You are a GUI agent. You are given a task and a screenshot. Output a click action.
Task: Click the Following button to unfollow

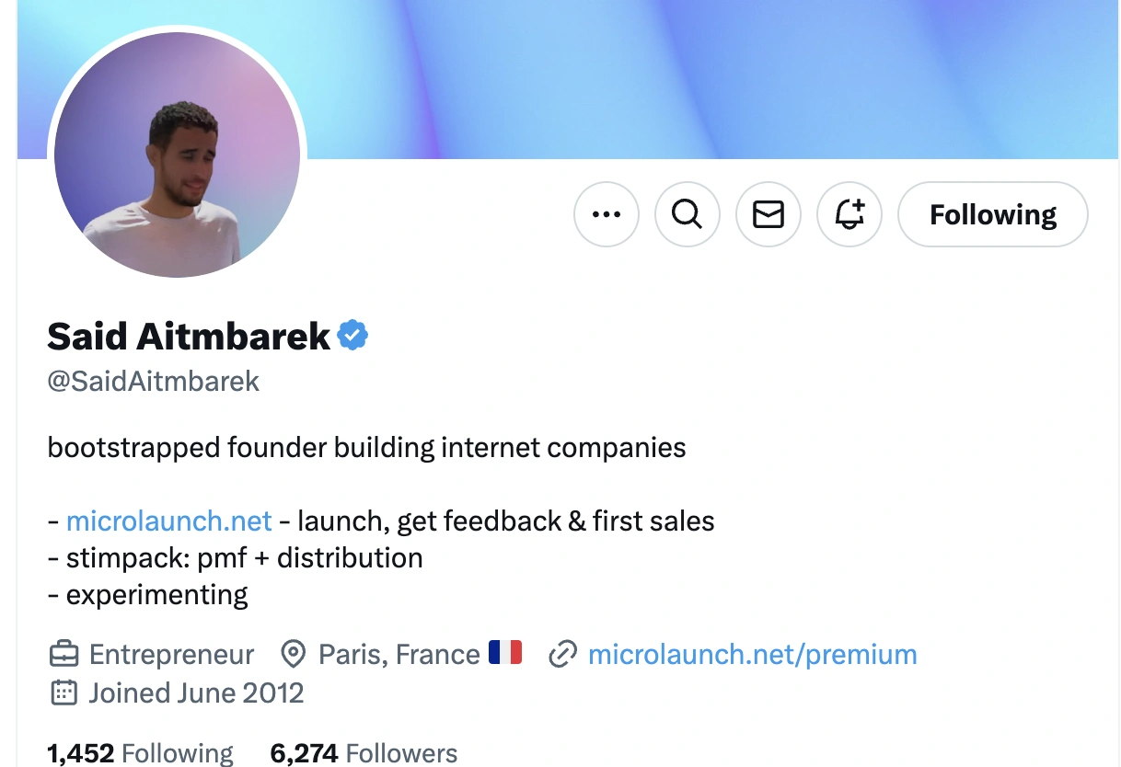tap(992, 214)
